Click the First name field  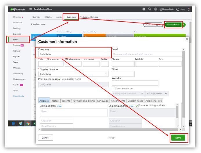pos(55,64)
